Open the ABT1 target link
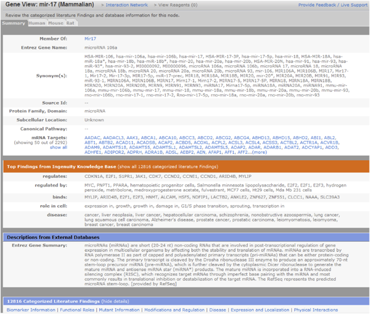The width and height of the screenshot is (370, 314). click(x=90, y=142)
